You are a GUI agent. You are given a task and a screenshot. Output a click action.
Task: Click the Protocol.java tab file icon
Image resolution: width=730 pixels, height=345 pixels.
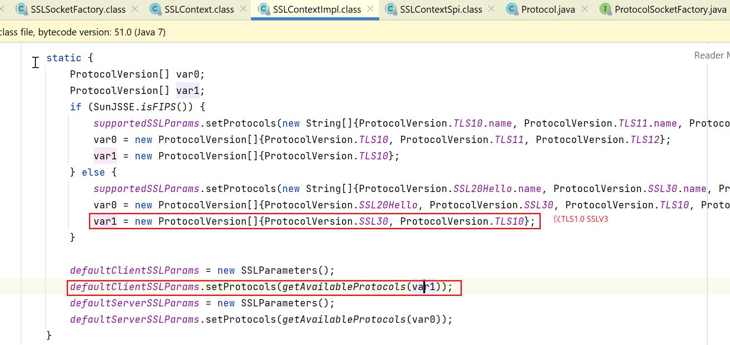click(512, 9)
